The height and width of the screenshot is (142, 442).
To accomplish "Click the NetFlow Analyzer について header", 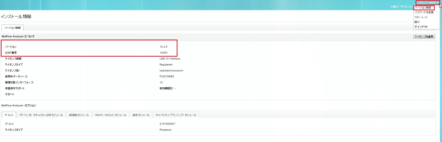I will [x=18, y=36].
